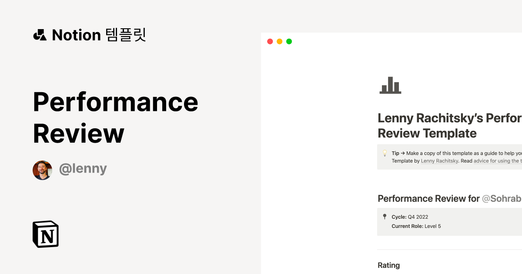Click the green traffic light dot

[x=289, y=41]
